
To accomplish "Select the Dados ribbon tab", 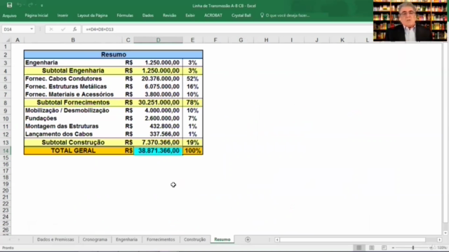I will [x=148, y=15].
